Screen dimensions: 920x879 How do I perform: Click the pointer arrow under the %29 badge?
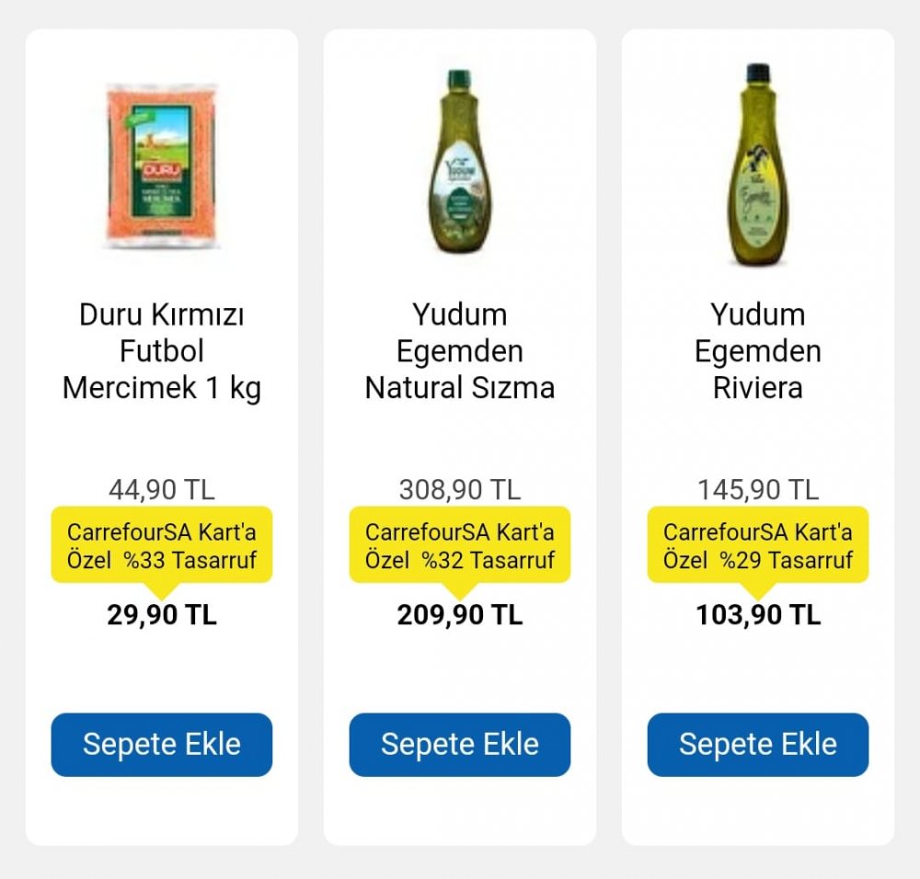click(x=757, y=591)
